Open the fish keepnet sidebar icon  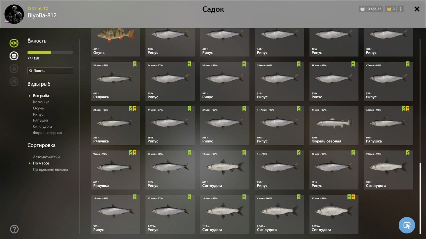point(14,43)
